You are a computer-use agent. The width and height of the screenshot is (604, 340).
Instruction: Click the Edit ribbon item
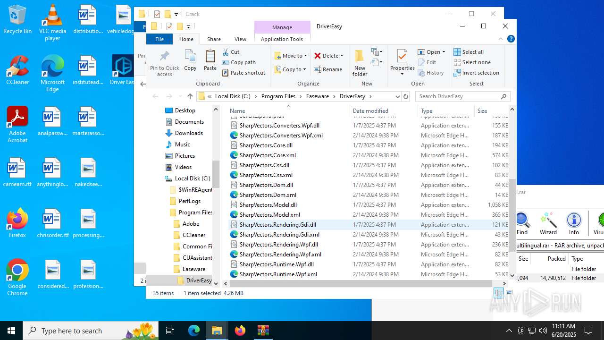tap(427, 62)
